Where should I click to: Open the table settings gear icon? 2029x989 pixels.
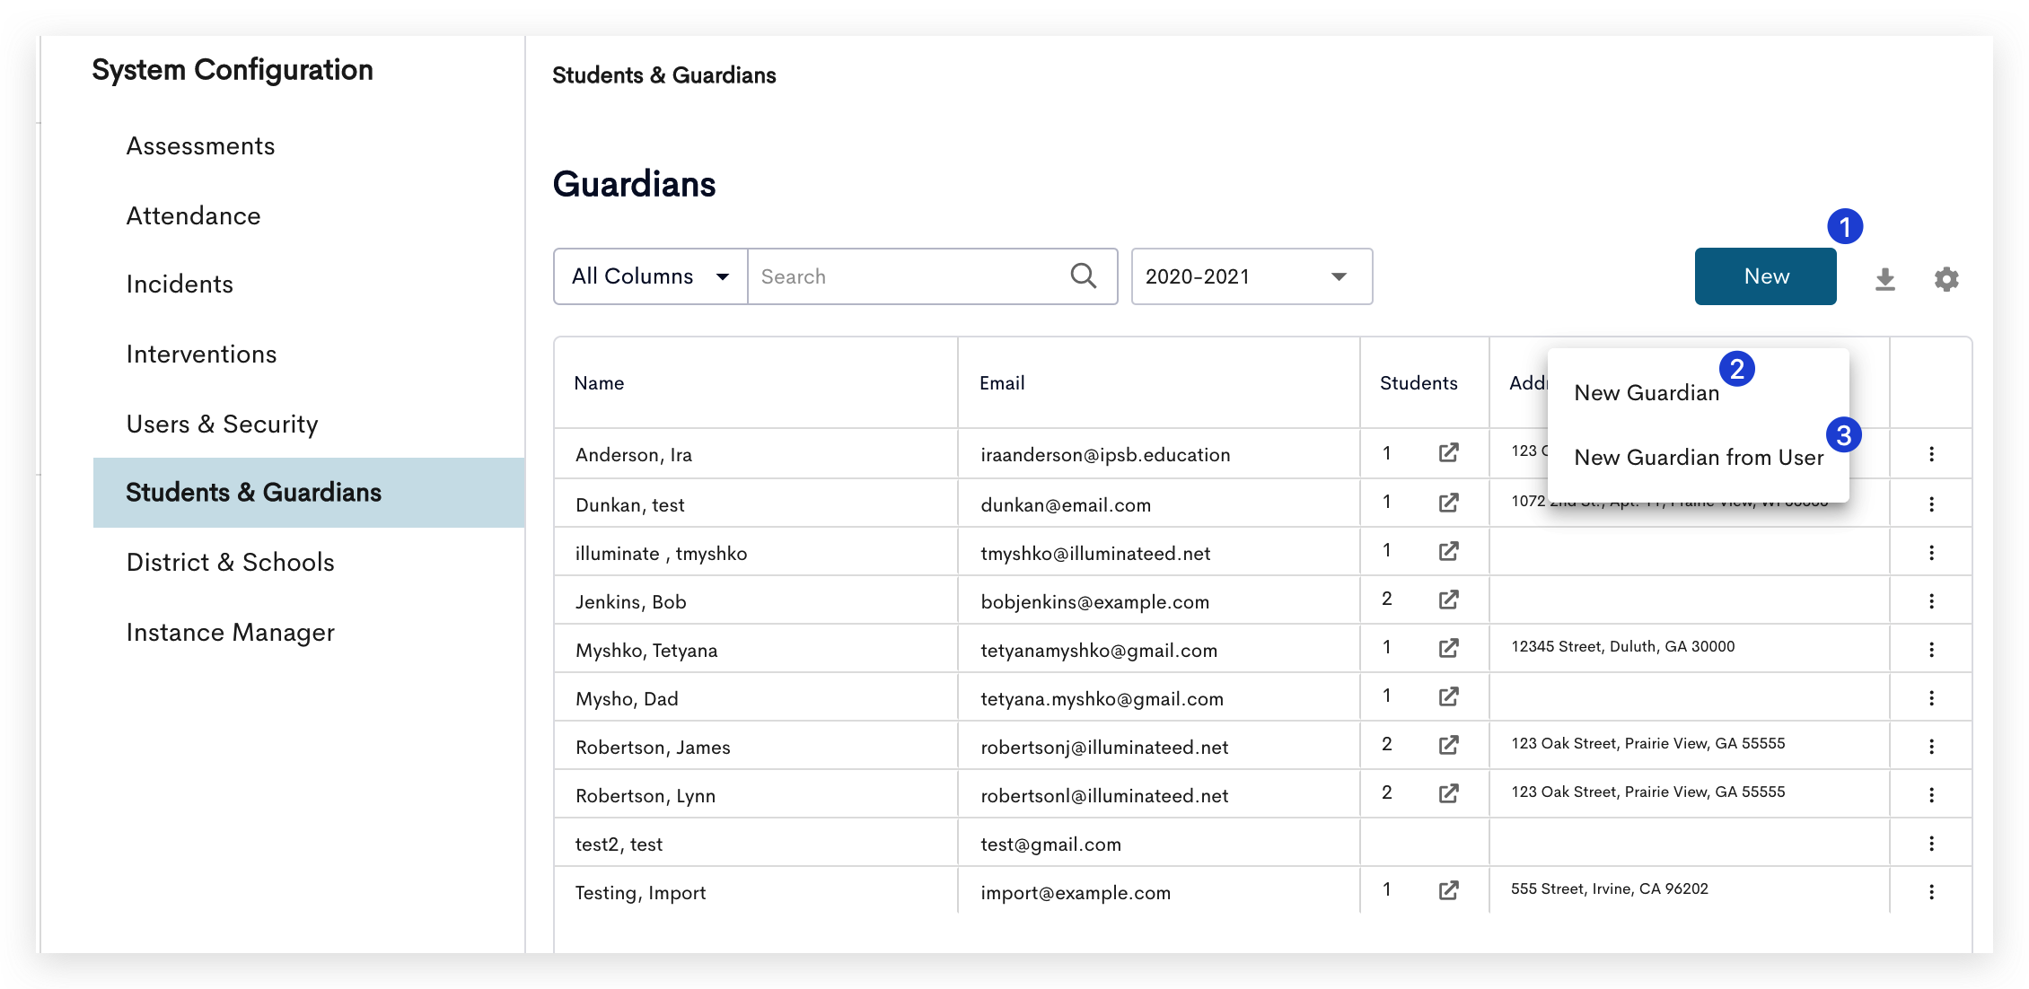(x=1946, y=279)
